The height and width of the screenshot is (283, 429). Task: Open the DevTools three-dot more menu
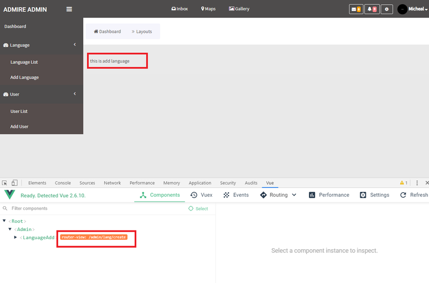pyautogui.click(x=417, y=183)
